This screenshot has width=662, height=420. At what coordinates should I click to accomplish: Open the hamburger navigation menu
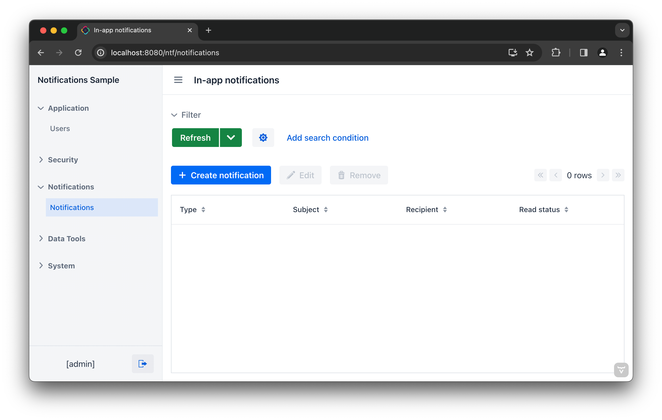pyautogui.click(x=178, y=80)
